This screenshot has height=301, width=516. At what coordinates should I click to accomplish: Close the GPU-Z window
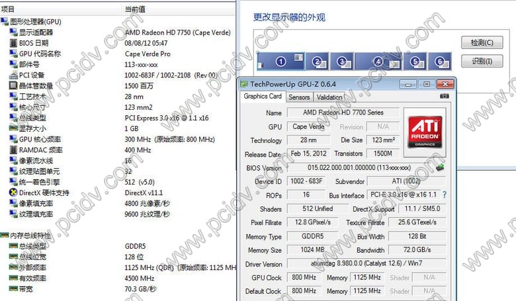(x=445, y=85)
